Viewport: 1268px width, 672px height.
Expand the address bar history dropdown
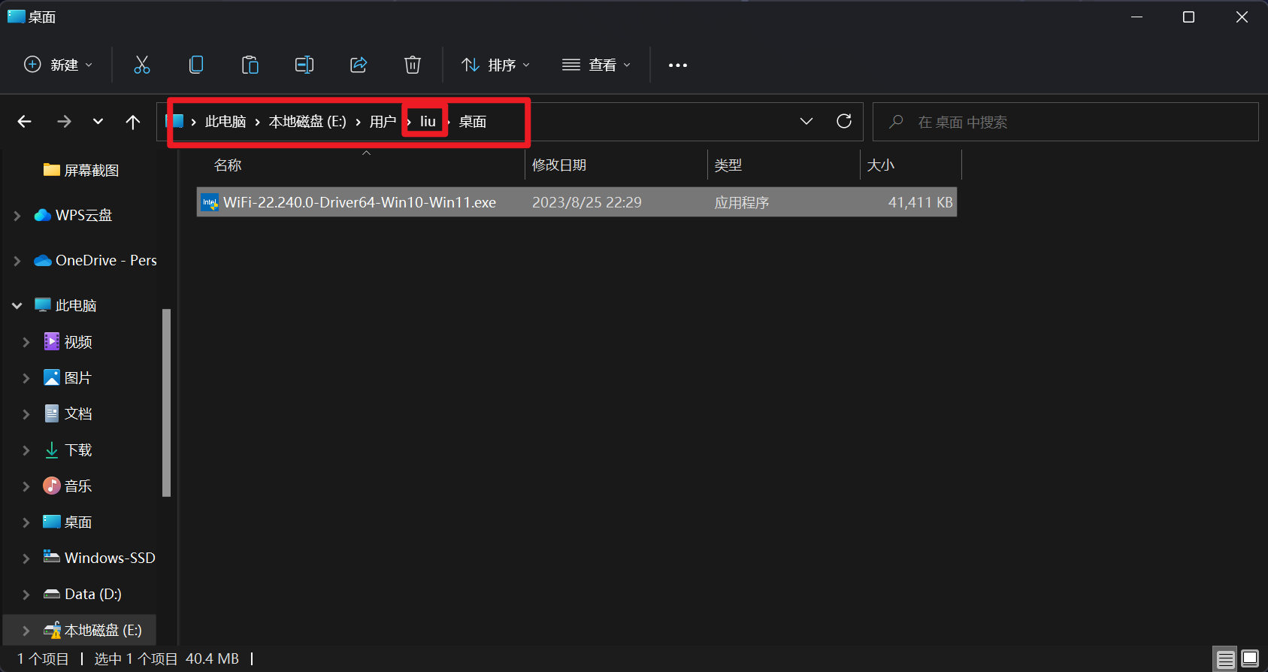pyautogui.click(x=806, y=121)
